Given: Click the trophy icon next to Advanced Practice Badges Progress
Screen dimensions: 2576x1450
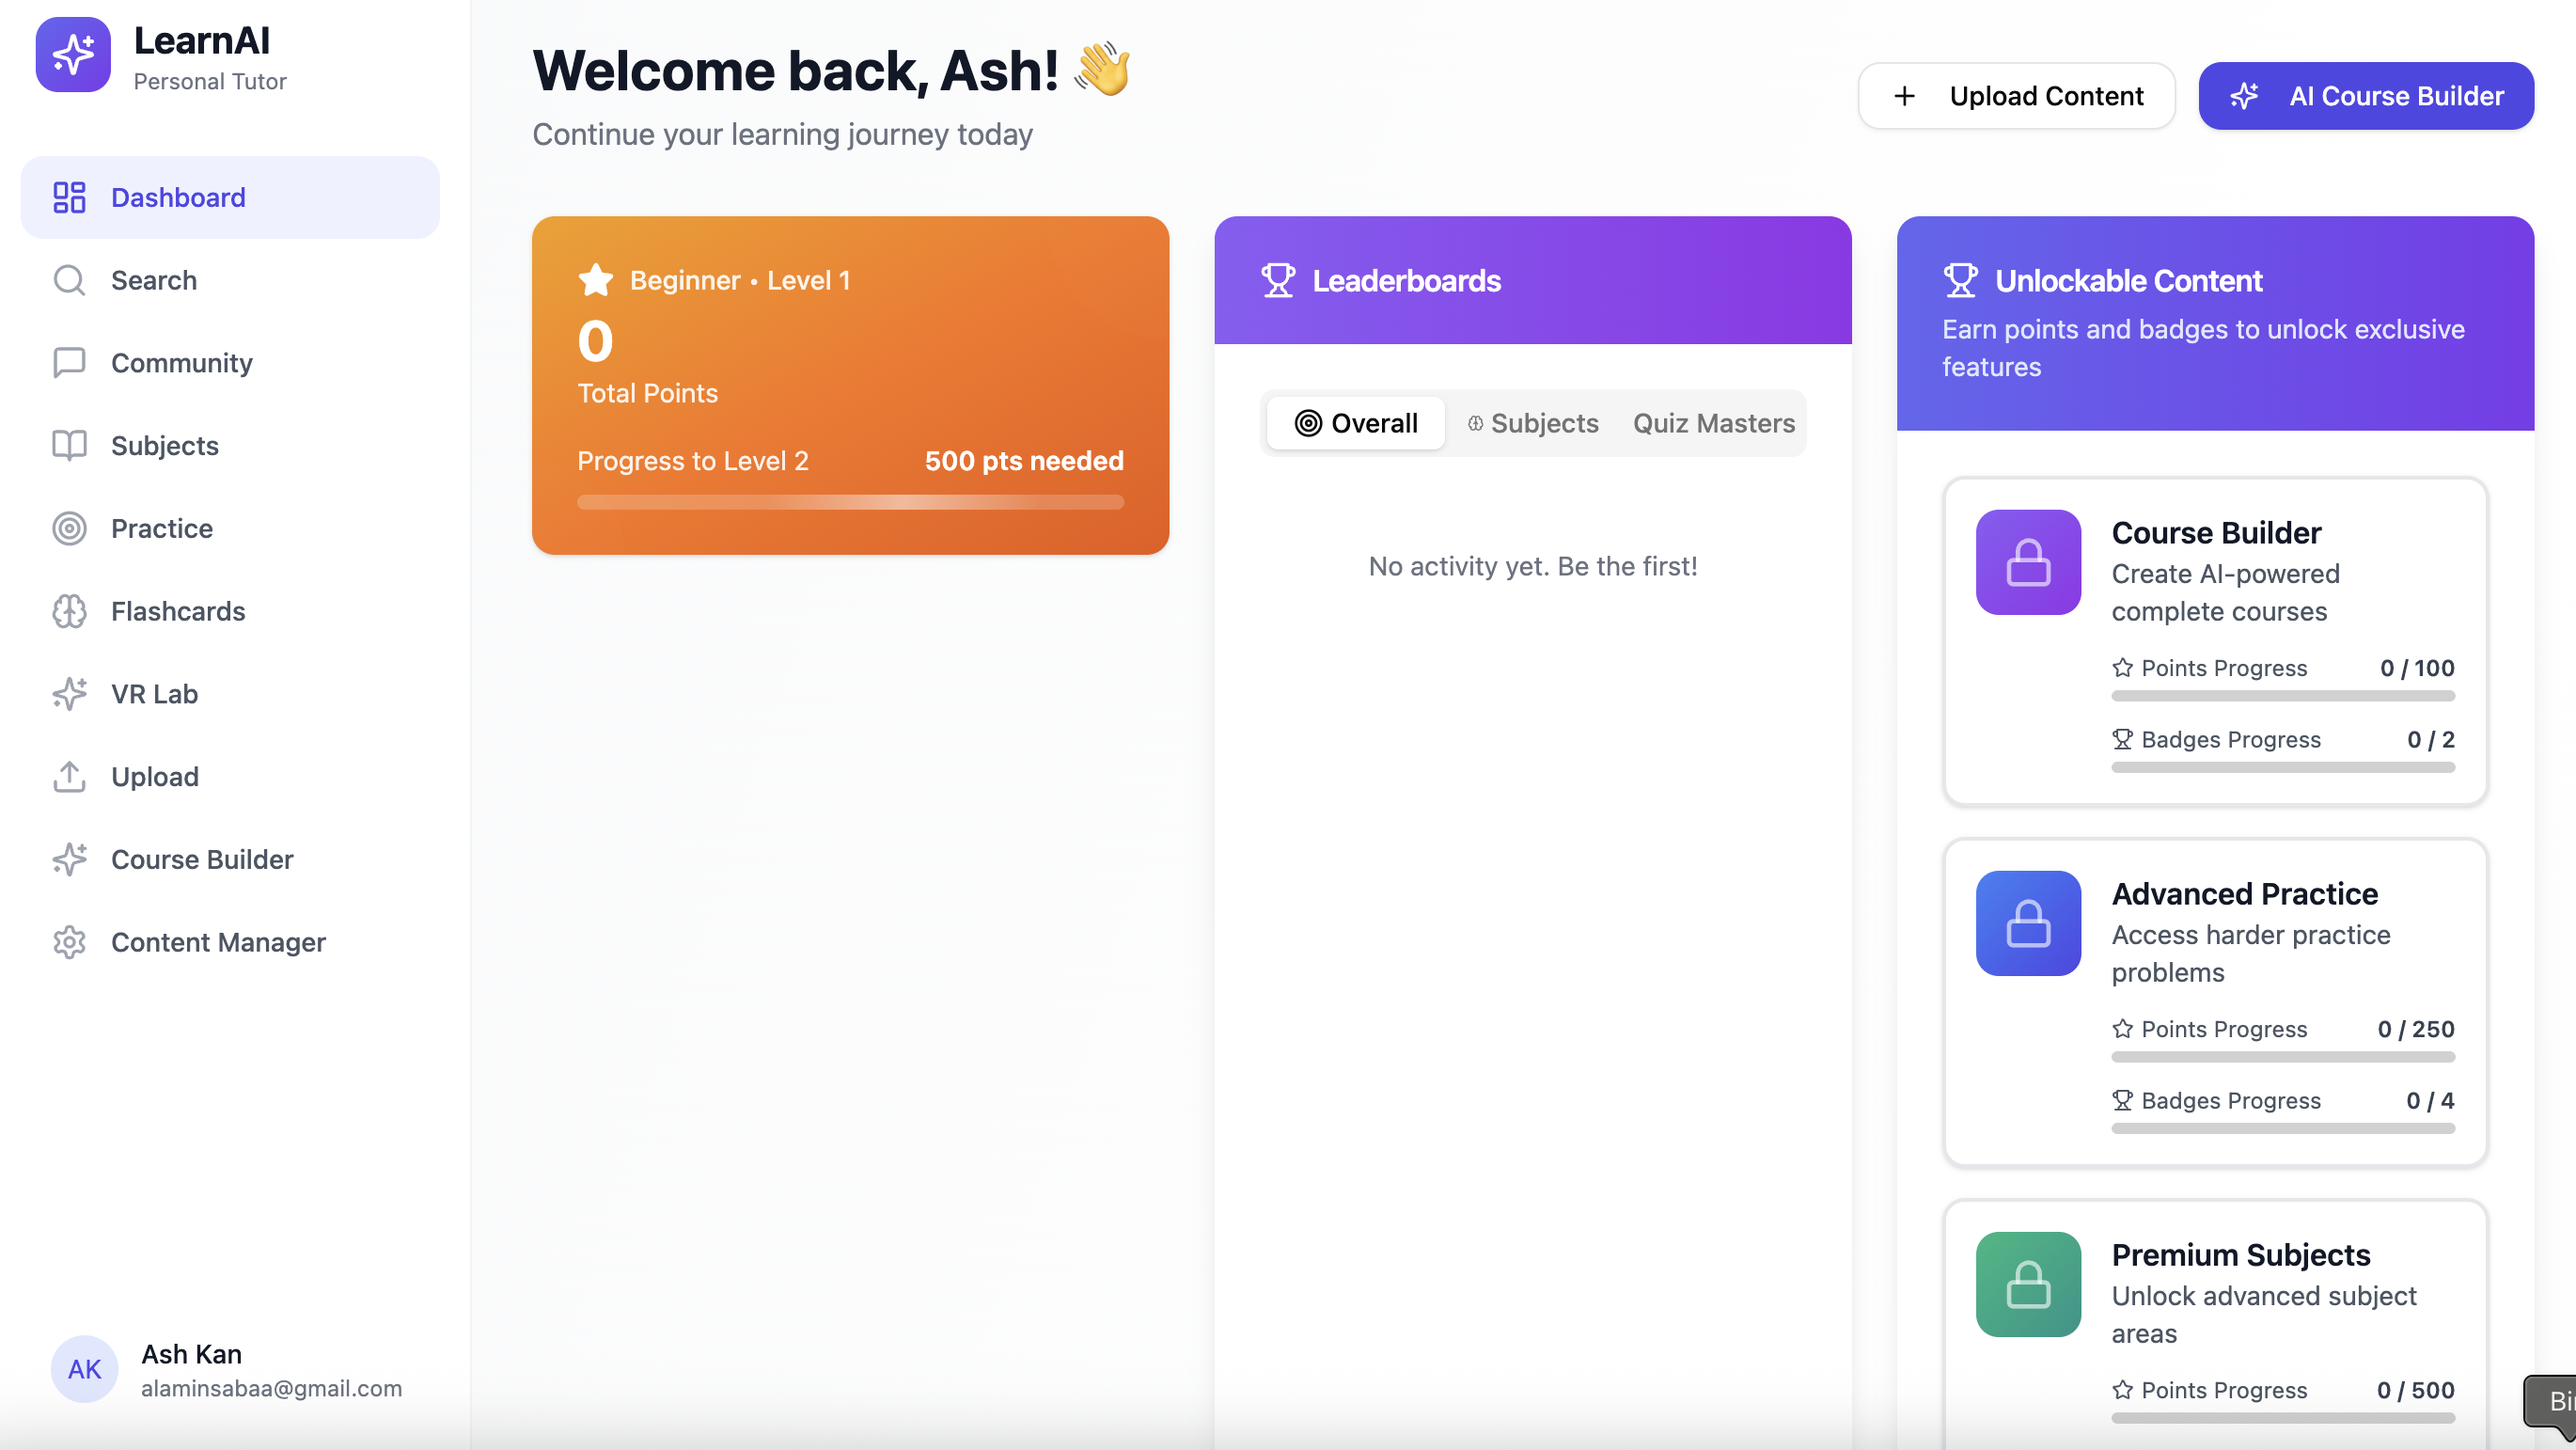Looking at the screenshot, I should (2122, 1100).
